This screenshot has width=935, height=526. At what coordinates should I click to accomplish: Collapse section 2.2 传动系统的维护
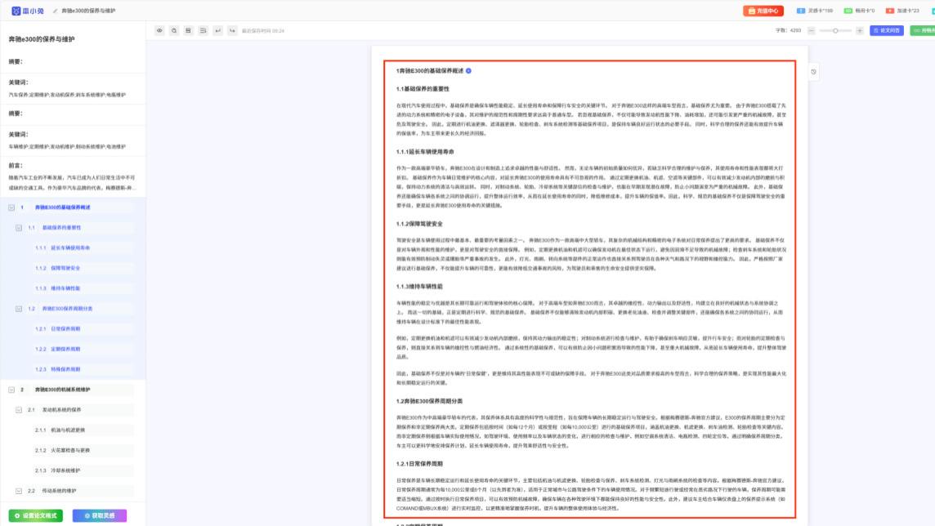(x=19, y=491)
